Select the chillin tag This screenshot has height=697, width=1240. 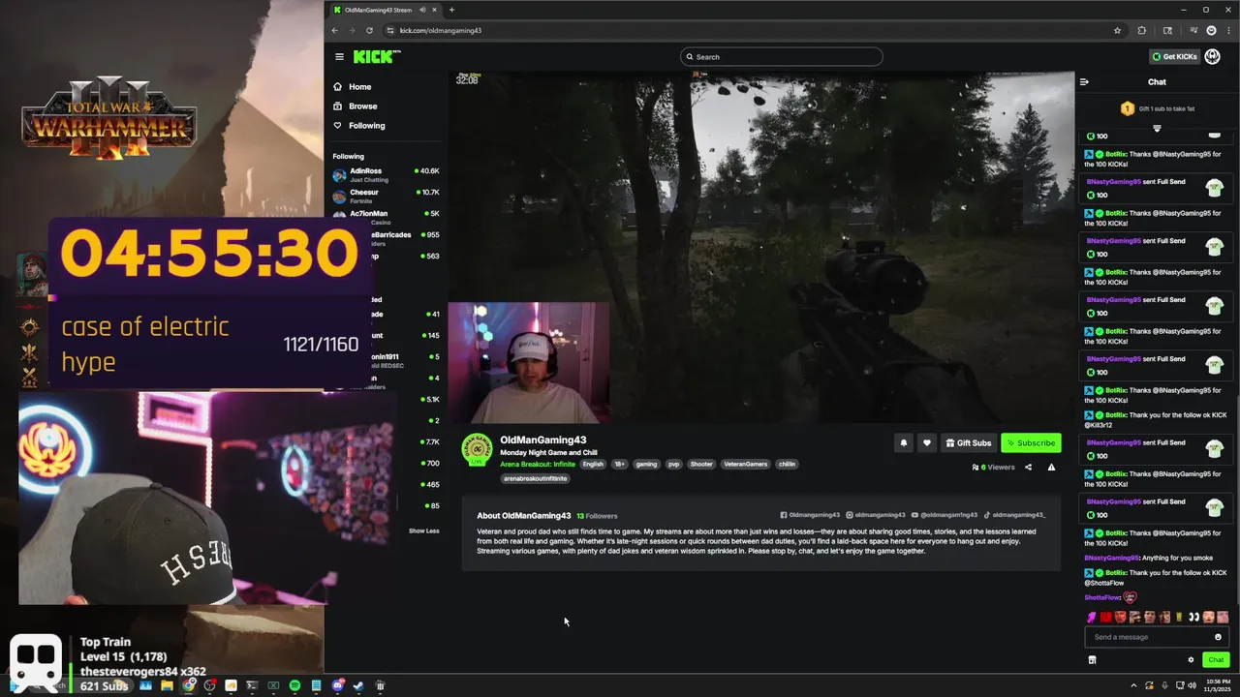pyautogui.click(x=787, y=465)
